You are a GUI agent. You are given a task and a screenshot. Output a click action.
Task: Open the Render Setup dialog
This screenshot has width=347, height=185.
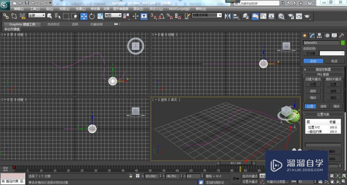[x=290, y=16]
